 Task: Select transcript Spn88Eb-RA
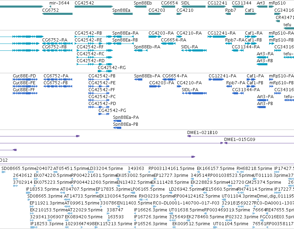(141, 50)
